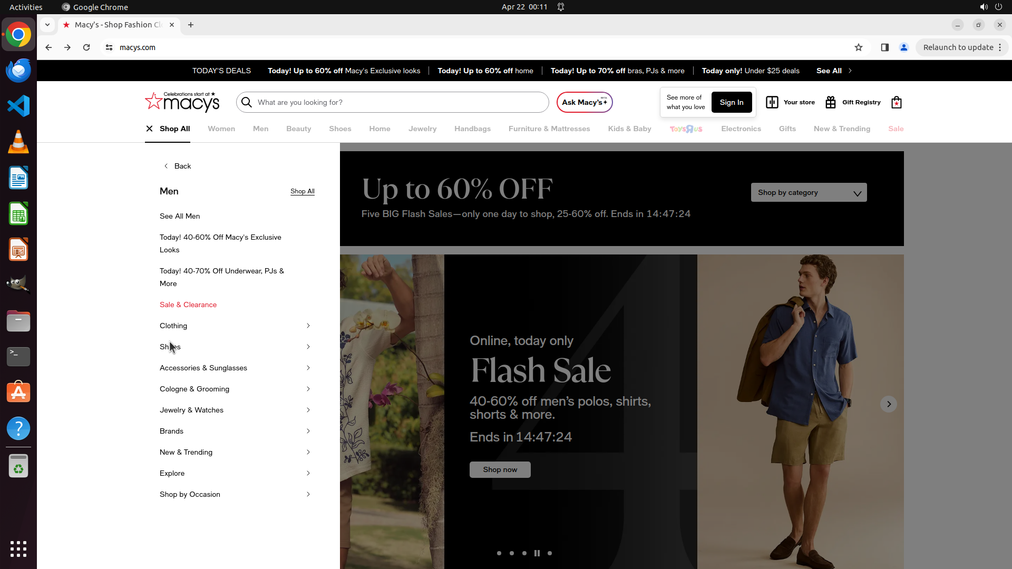The image size is (1012, 569).
Task: Click the Your store locator icon
Action: (x=772, y=102)
